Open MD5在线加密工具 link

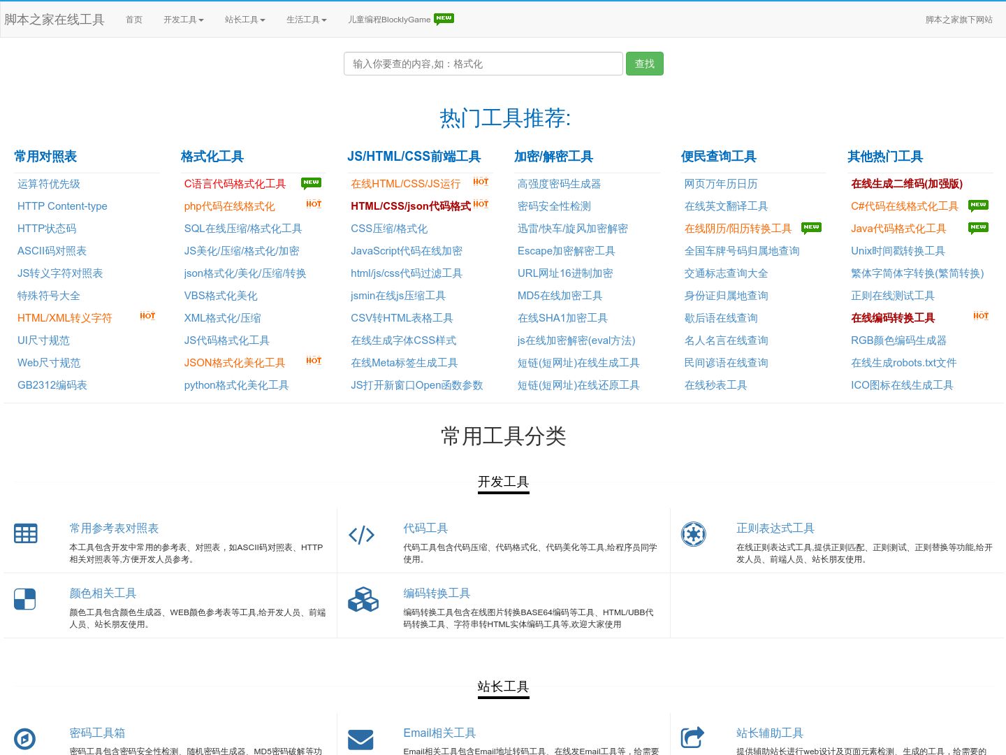pos(560,296)
